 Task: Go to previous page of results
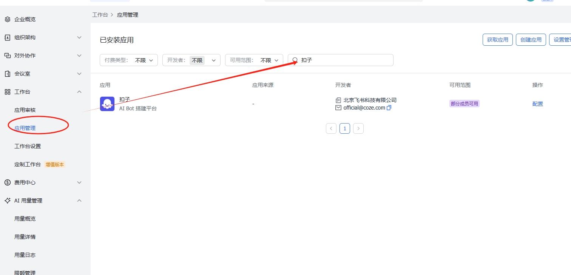tap(331, 128)
